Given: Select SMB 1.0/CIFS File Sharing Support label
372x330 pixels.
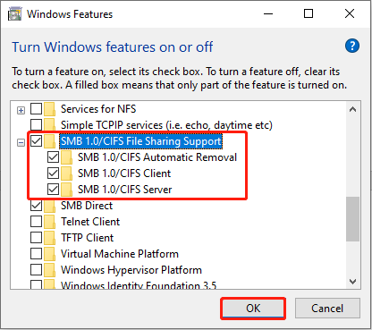Looking at the screenshot, I should click(141, 141).
